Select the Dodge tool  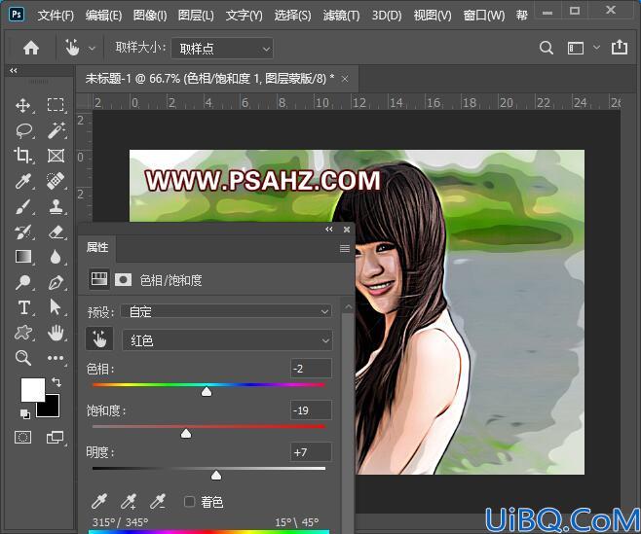23,282
